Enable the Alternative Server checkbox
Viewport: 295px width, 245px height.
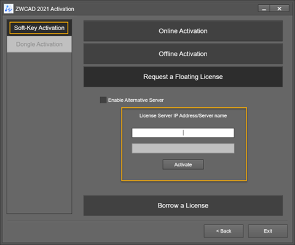coord(103,100)
